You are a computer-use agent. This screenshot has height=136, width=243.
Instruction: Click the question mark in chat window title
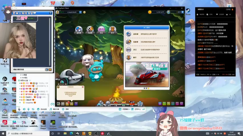tap(50, 13)
